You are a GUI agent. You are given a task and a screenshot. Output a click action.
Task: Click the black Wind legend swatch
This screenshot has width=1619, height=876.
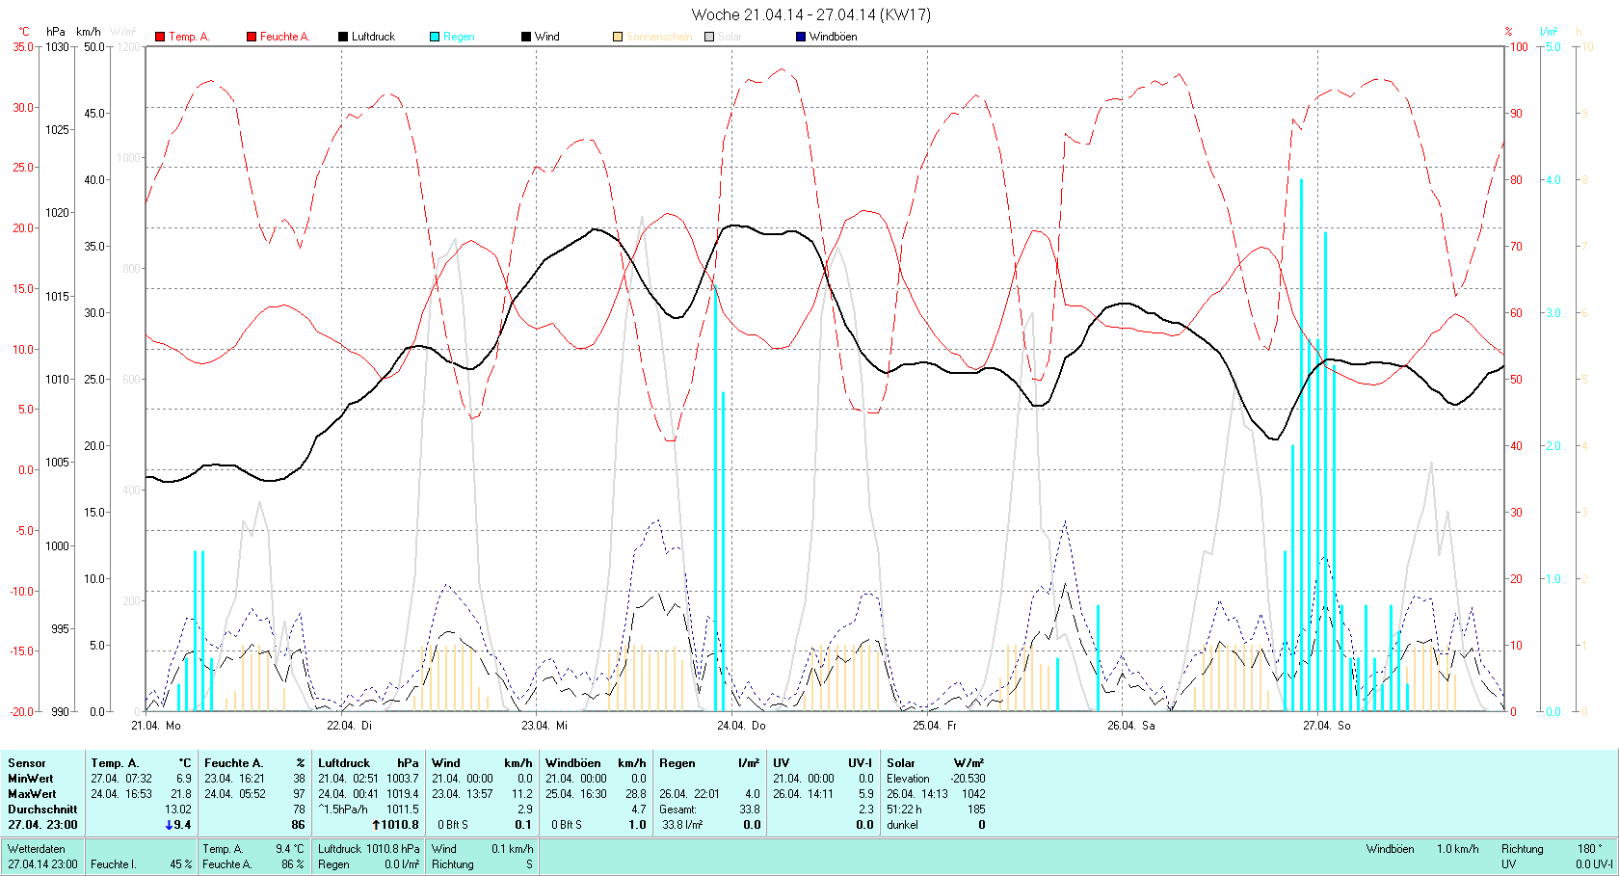point(526,37)
